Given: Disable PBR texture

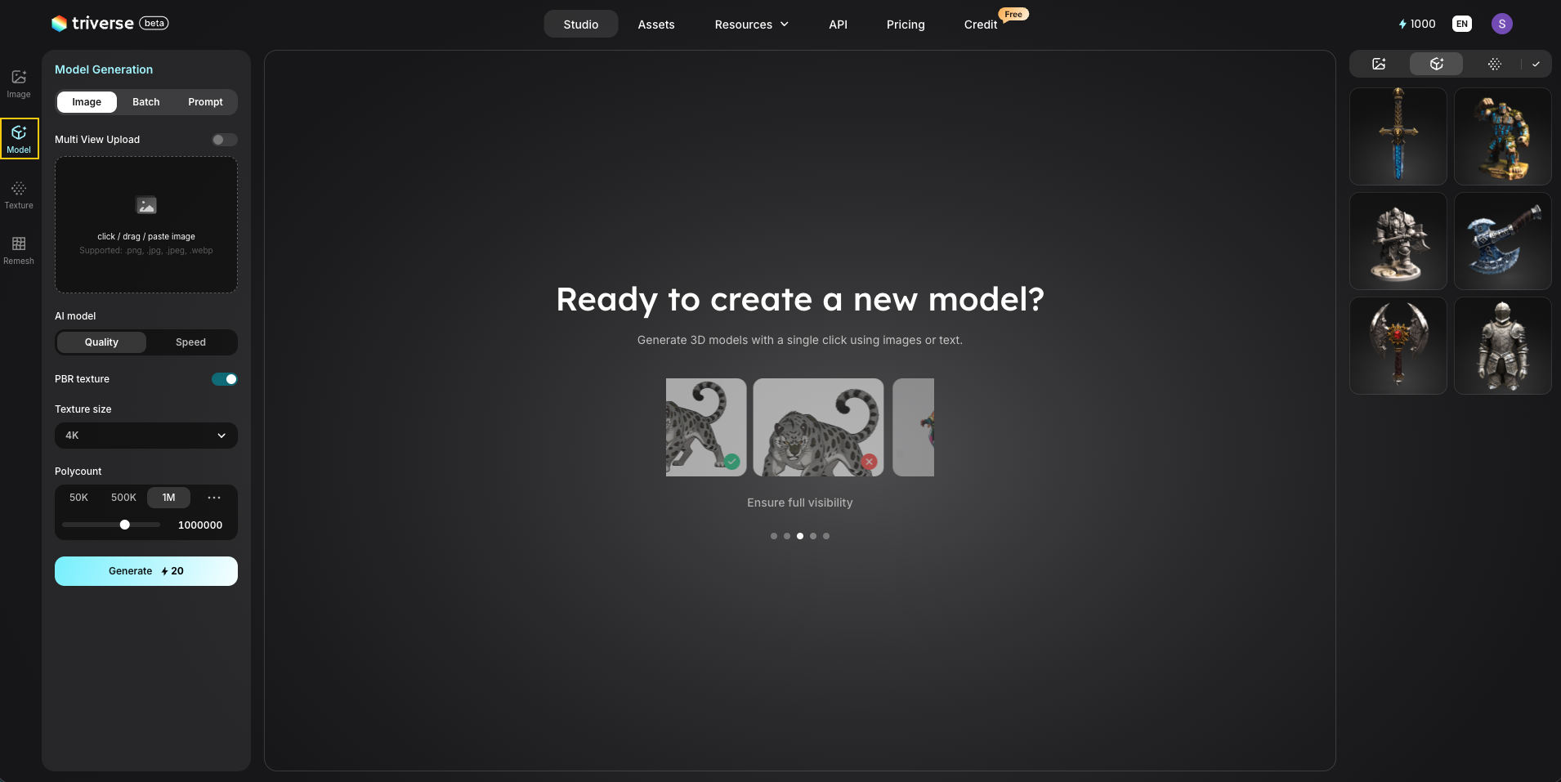Looking at the screenshot, I should [224, 378].
